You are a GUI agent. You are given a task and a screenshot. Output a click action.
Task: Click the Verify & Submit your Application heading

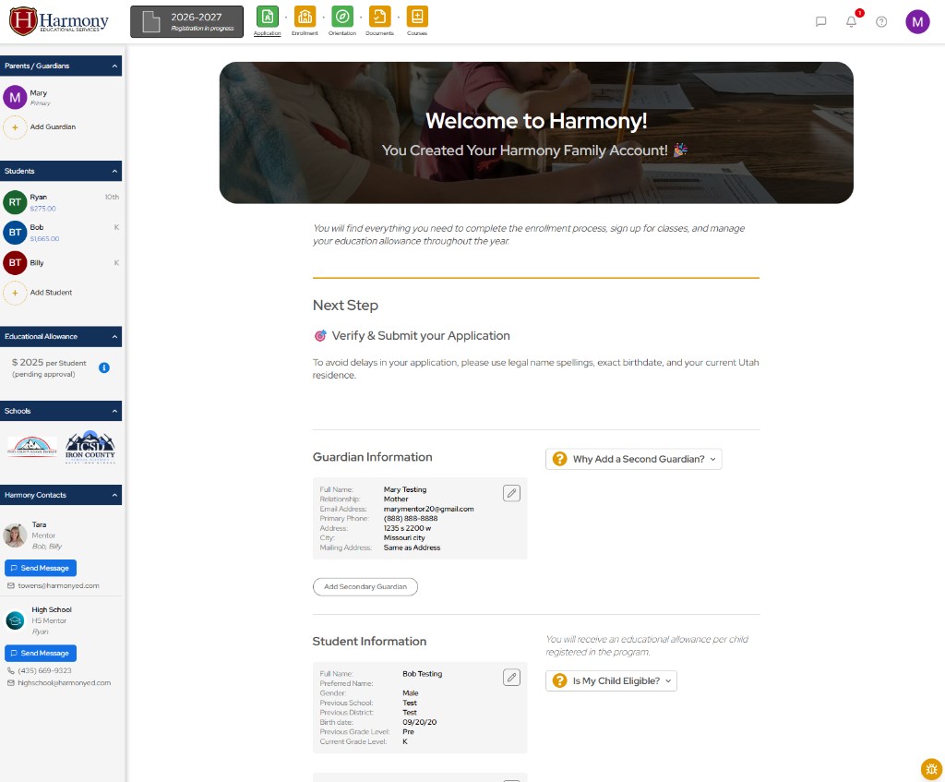point(421,336)
